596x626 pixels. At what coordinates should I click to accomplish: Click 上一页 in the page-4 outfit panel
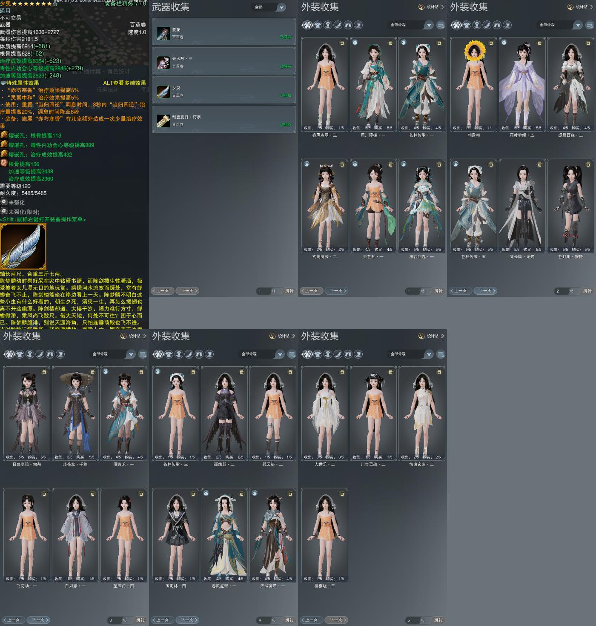tap(162, 620)
